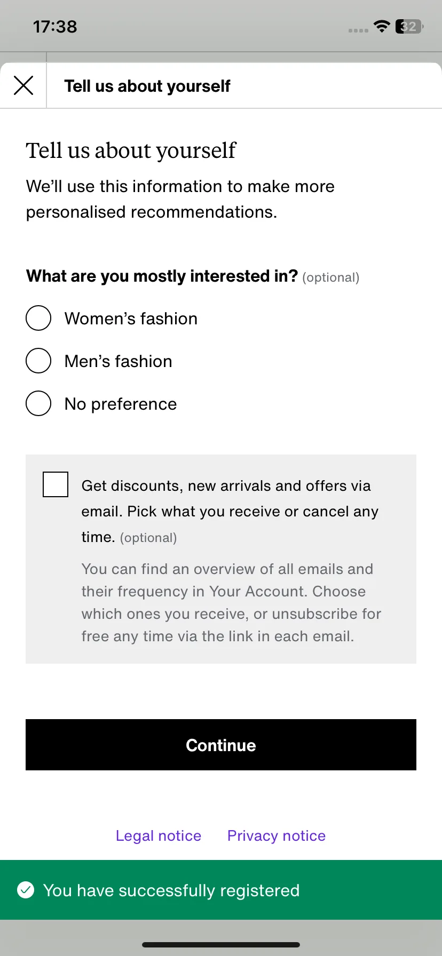This screenshot has height=956, width=442.
Task: Open the Legal notice link
Action: click(x=159, y=835)
